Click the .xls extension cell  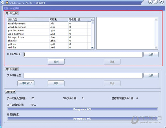59,23
